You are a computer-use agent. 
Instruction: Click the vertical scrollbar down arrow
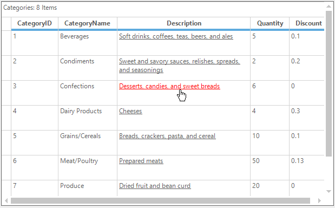point(329,191)
